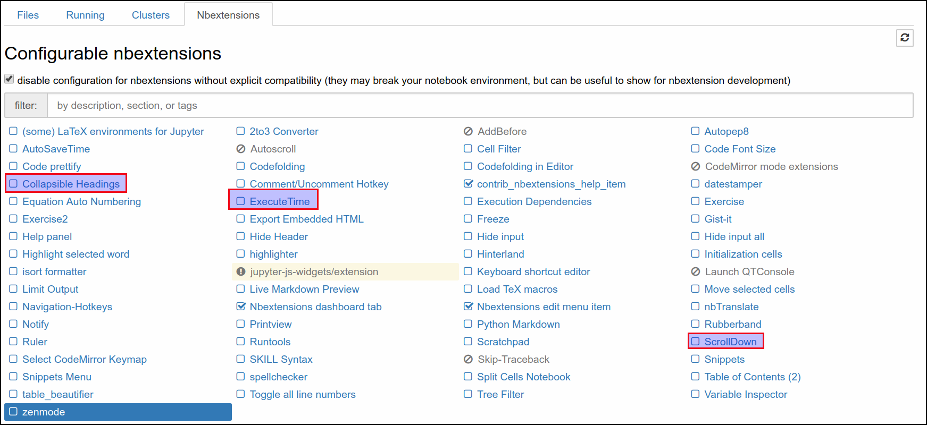Image resolution: width=927 pixels, height=425 pixels.
Task: Enable the ExecuteTime extension checkbox
Action: tap(240, 201)
